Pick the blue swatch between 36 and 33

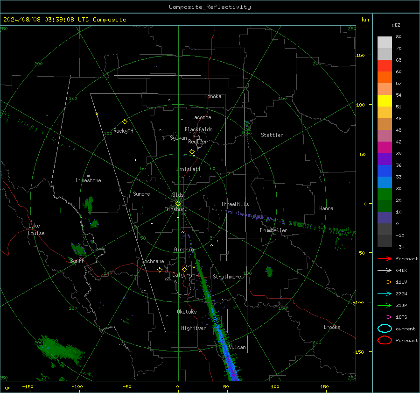385,171
